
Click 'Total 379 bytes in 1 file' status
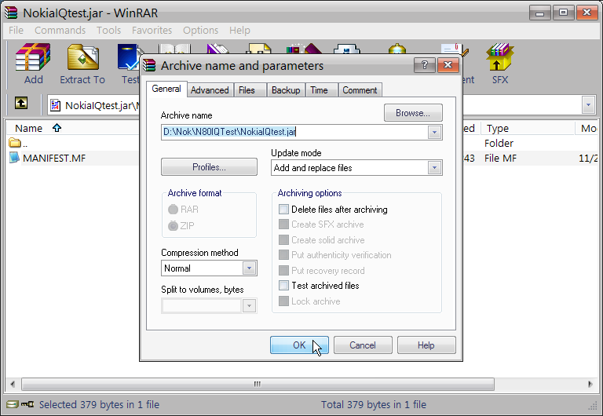click(374, 404)
